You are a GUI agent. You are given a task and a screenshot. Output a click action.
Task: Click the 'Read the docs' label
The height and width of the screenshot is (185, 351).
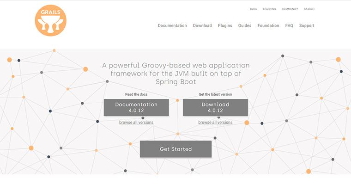click(x=136, y=94)
